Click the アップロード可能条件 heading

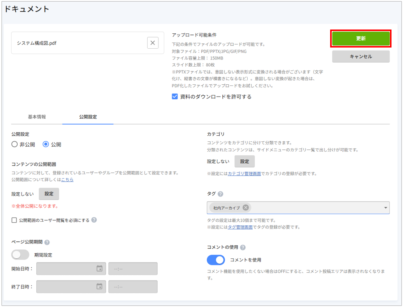coord(194,35)
